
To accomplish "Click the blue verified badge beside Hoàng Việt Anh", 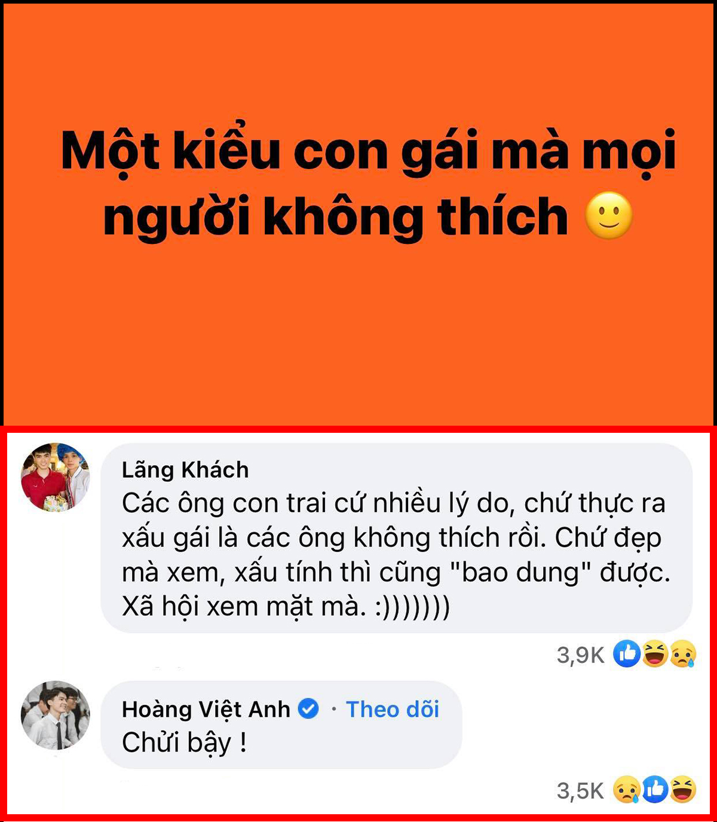I will tap(308, 709).
